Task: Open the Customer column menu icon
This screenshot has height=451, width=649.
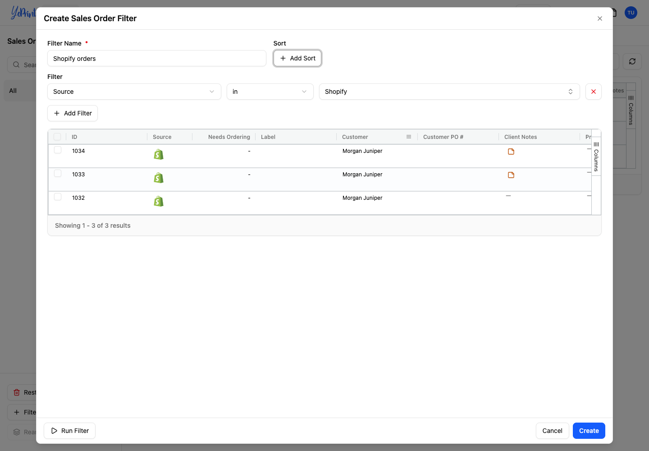Action: click(x=409, y=137)
